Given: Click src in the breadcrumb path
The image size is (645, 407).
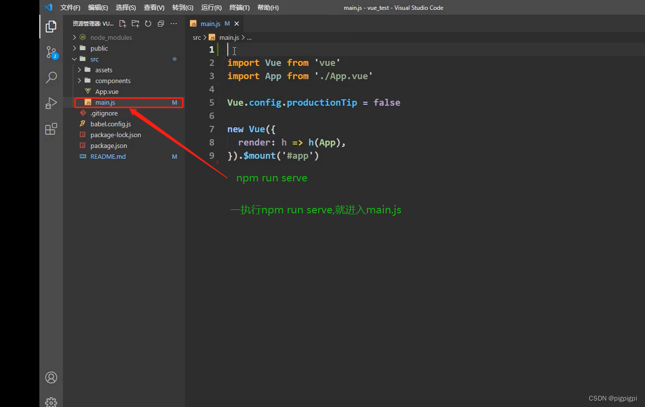Looking at the screenshot, I should click(x=197, y=37).
